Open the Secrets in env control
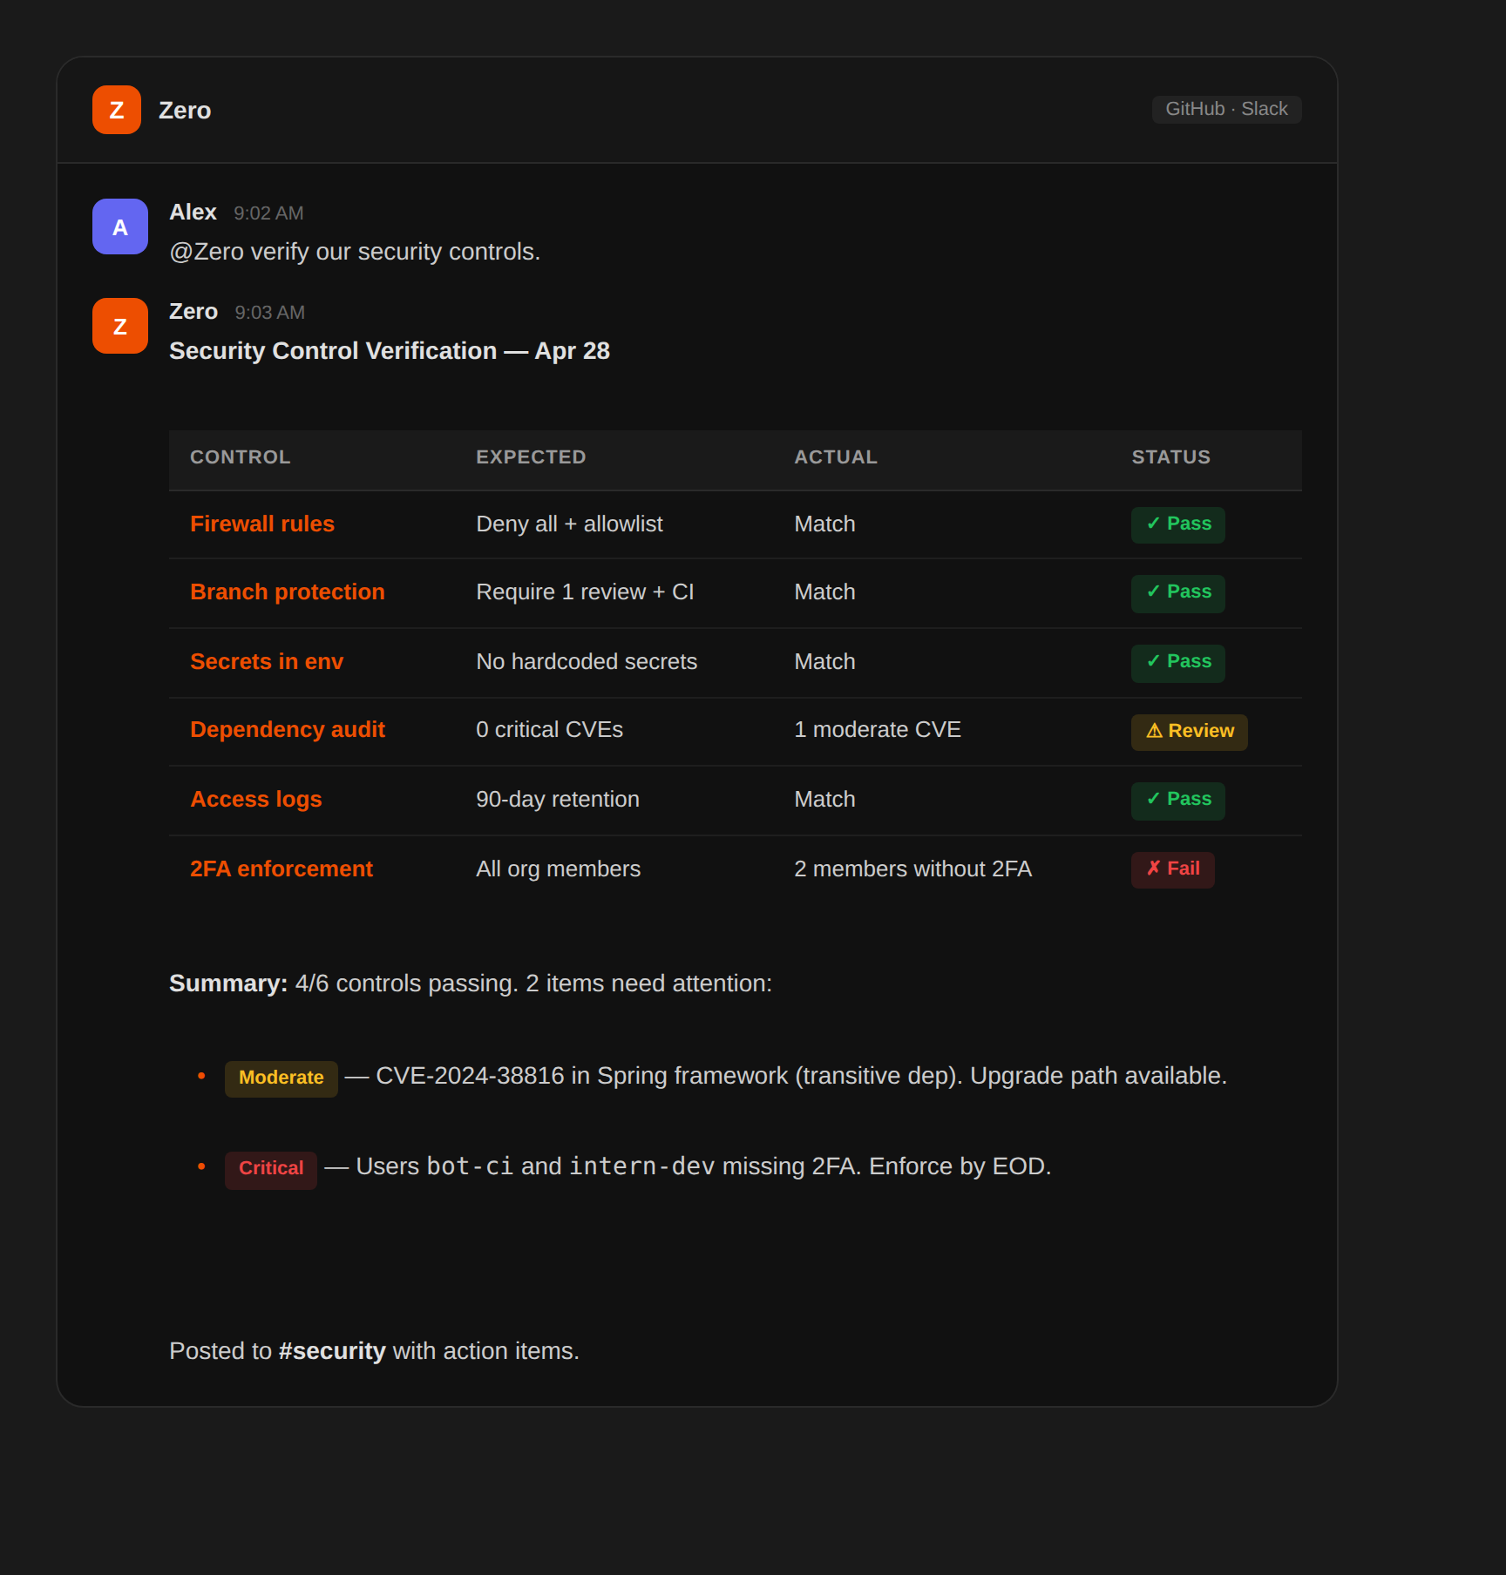 coord(267,661)
